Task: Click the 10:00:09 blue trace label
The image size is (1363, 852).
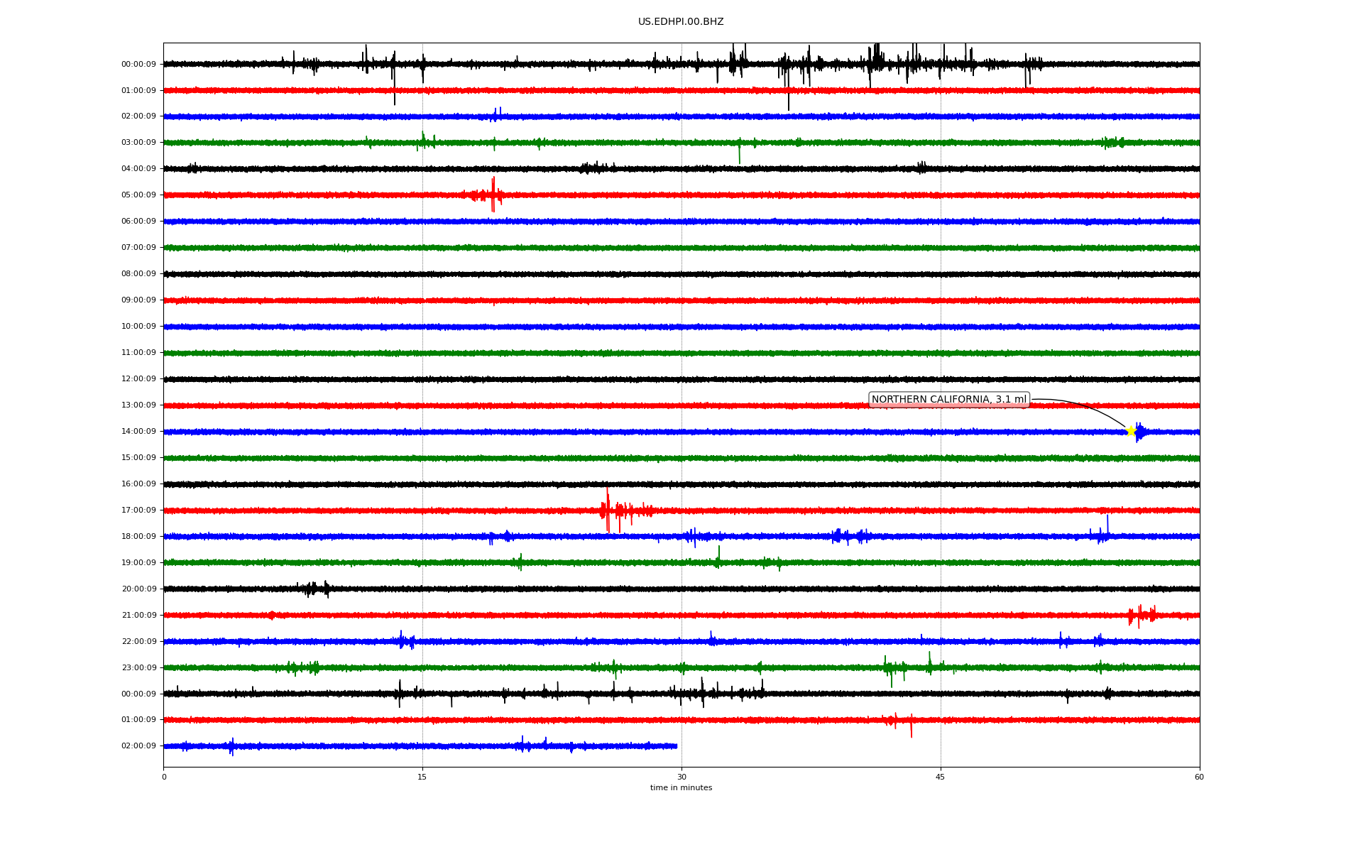Action: [x=138, y=327]
